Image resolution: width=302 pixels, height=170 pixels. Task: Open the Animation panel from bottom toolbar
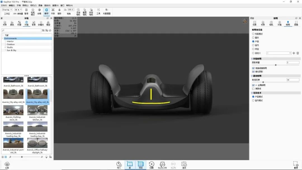151,165
